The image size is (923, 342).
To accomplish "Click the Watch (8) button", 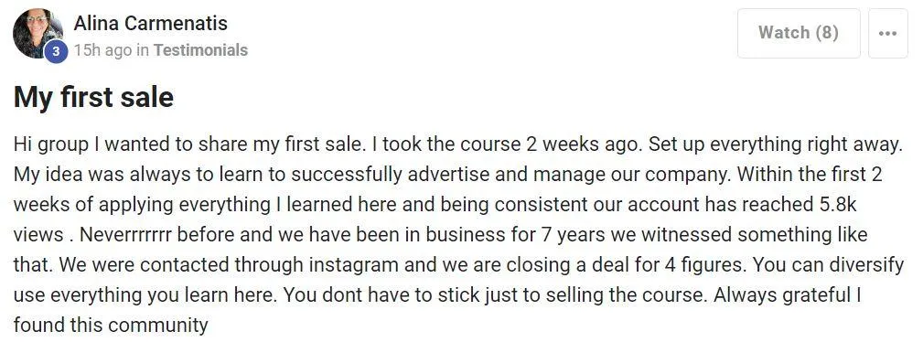I will (x=799, y=33).
